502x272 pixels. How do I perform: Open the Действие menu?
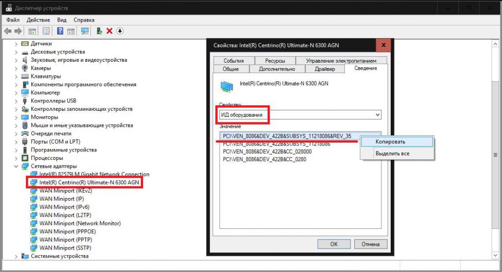(38, 20)
